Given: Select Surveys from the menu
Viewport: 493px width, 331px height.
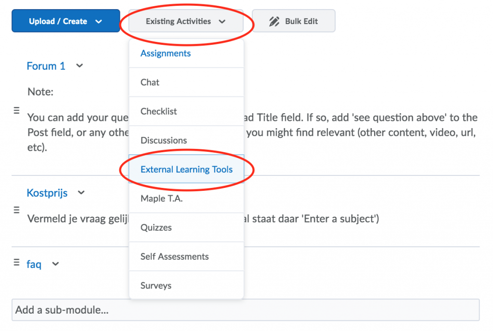Looking at the screenshot, I should coord(156,285).
